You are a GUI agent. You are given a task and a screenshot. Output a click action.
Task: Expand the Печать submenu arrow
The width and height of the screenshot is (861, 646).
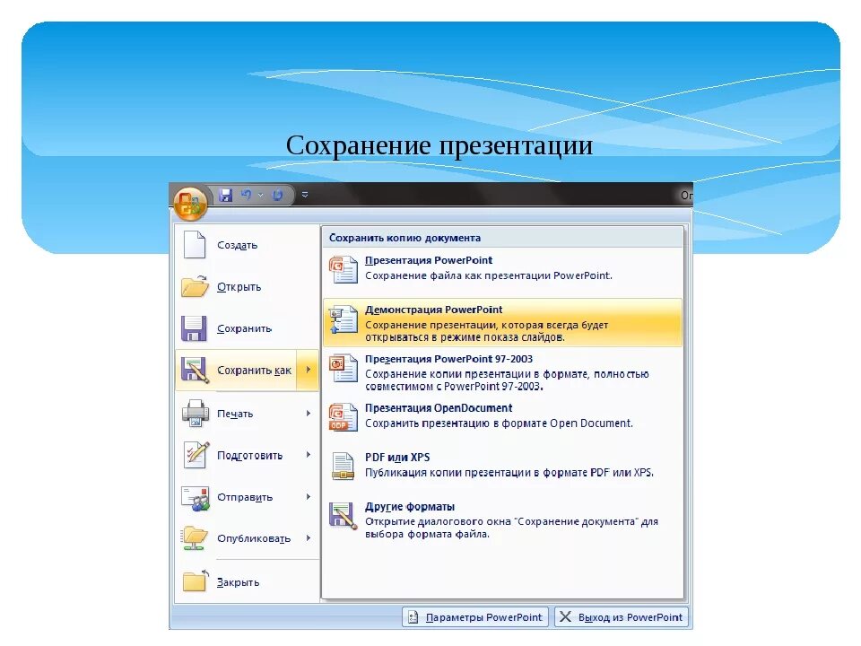pos(309,413)
